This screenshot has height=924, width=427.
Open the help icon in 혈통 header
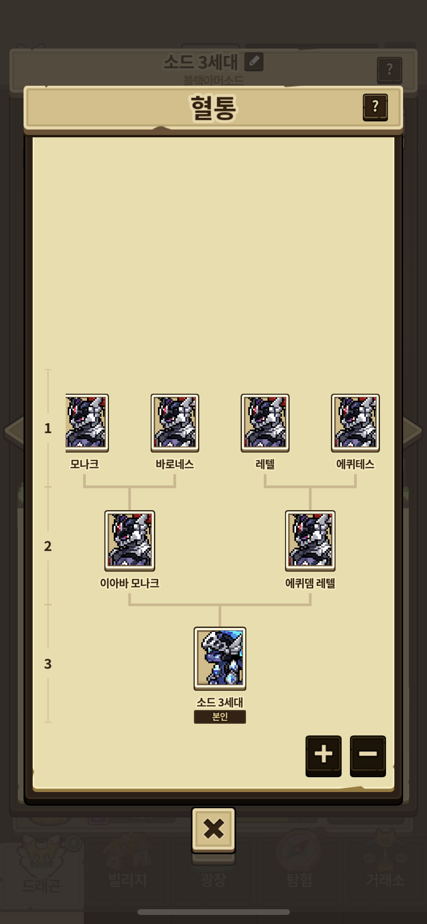(375, 107)
